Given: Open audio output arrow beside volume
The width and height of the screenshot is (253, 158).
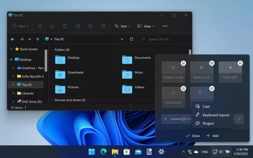Looking at the screenshot, I should point(239,119).
